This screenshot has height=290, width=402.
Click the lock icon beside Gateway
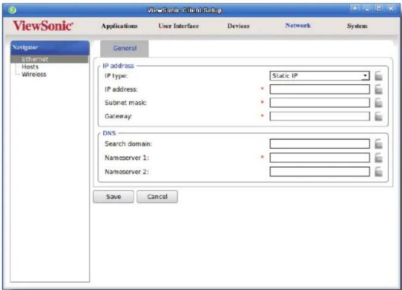coord(379,116)
